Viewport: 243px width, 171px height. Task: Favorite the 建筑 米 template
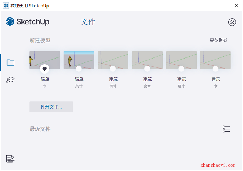pos(215,69)
